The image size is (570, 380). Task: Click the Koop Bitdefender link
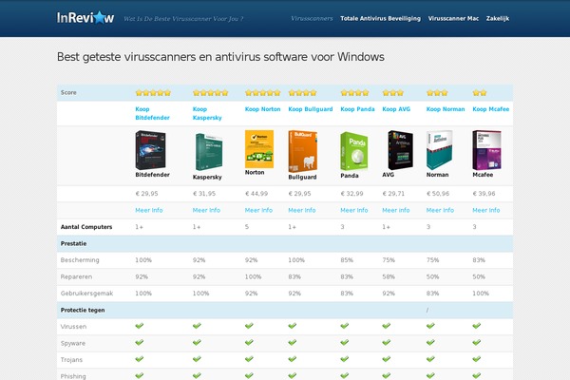pos(152,113)
